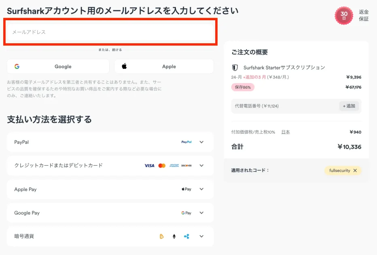Click the Apple logo in sign-in button

124,66
